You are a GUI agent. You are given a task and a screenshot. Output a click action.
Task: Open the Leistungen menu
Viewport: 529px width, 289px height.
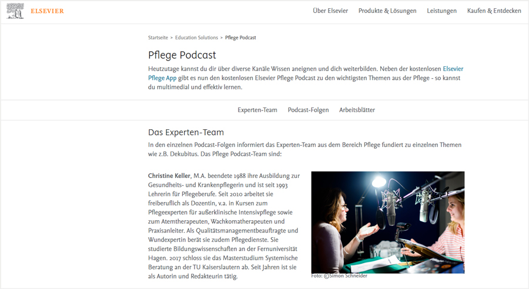coord(441,11)
